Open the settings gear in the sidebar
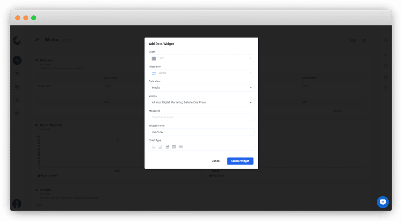 17,113
